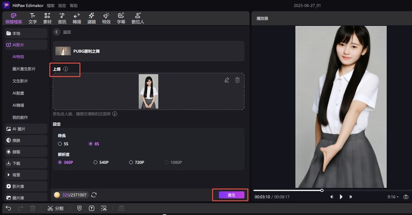Open the 9:16 aspect ratio dropdown

[x=393, y=197]
